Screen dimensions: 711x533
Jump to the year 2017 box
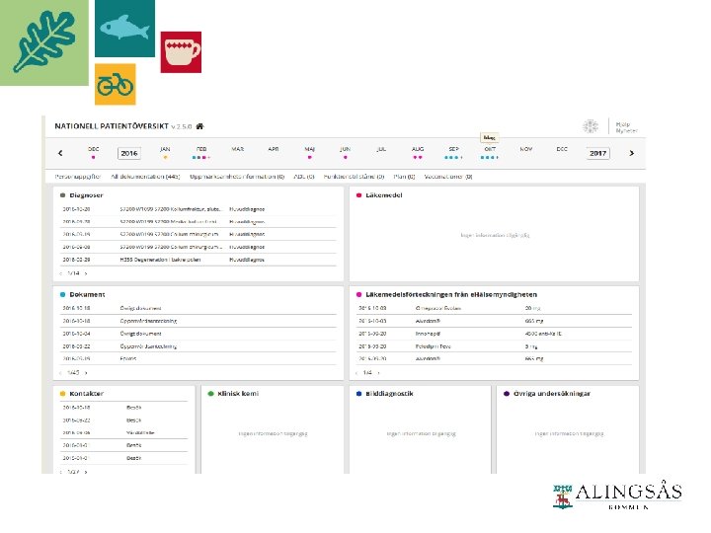(597, 153)
